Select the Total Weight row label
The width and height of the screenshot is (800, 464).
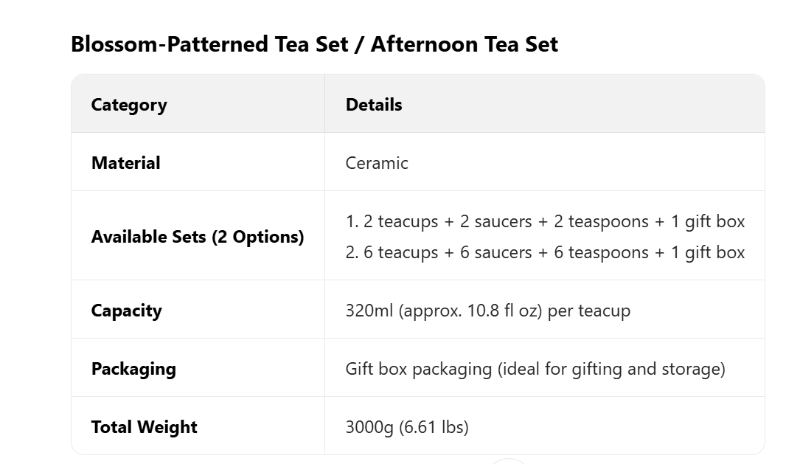[x=145, y=427]
